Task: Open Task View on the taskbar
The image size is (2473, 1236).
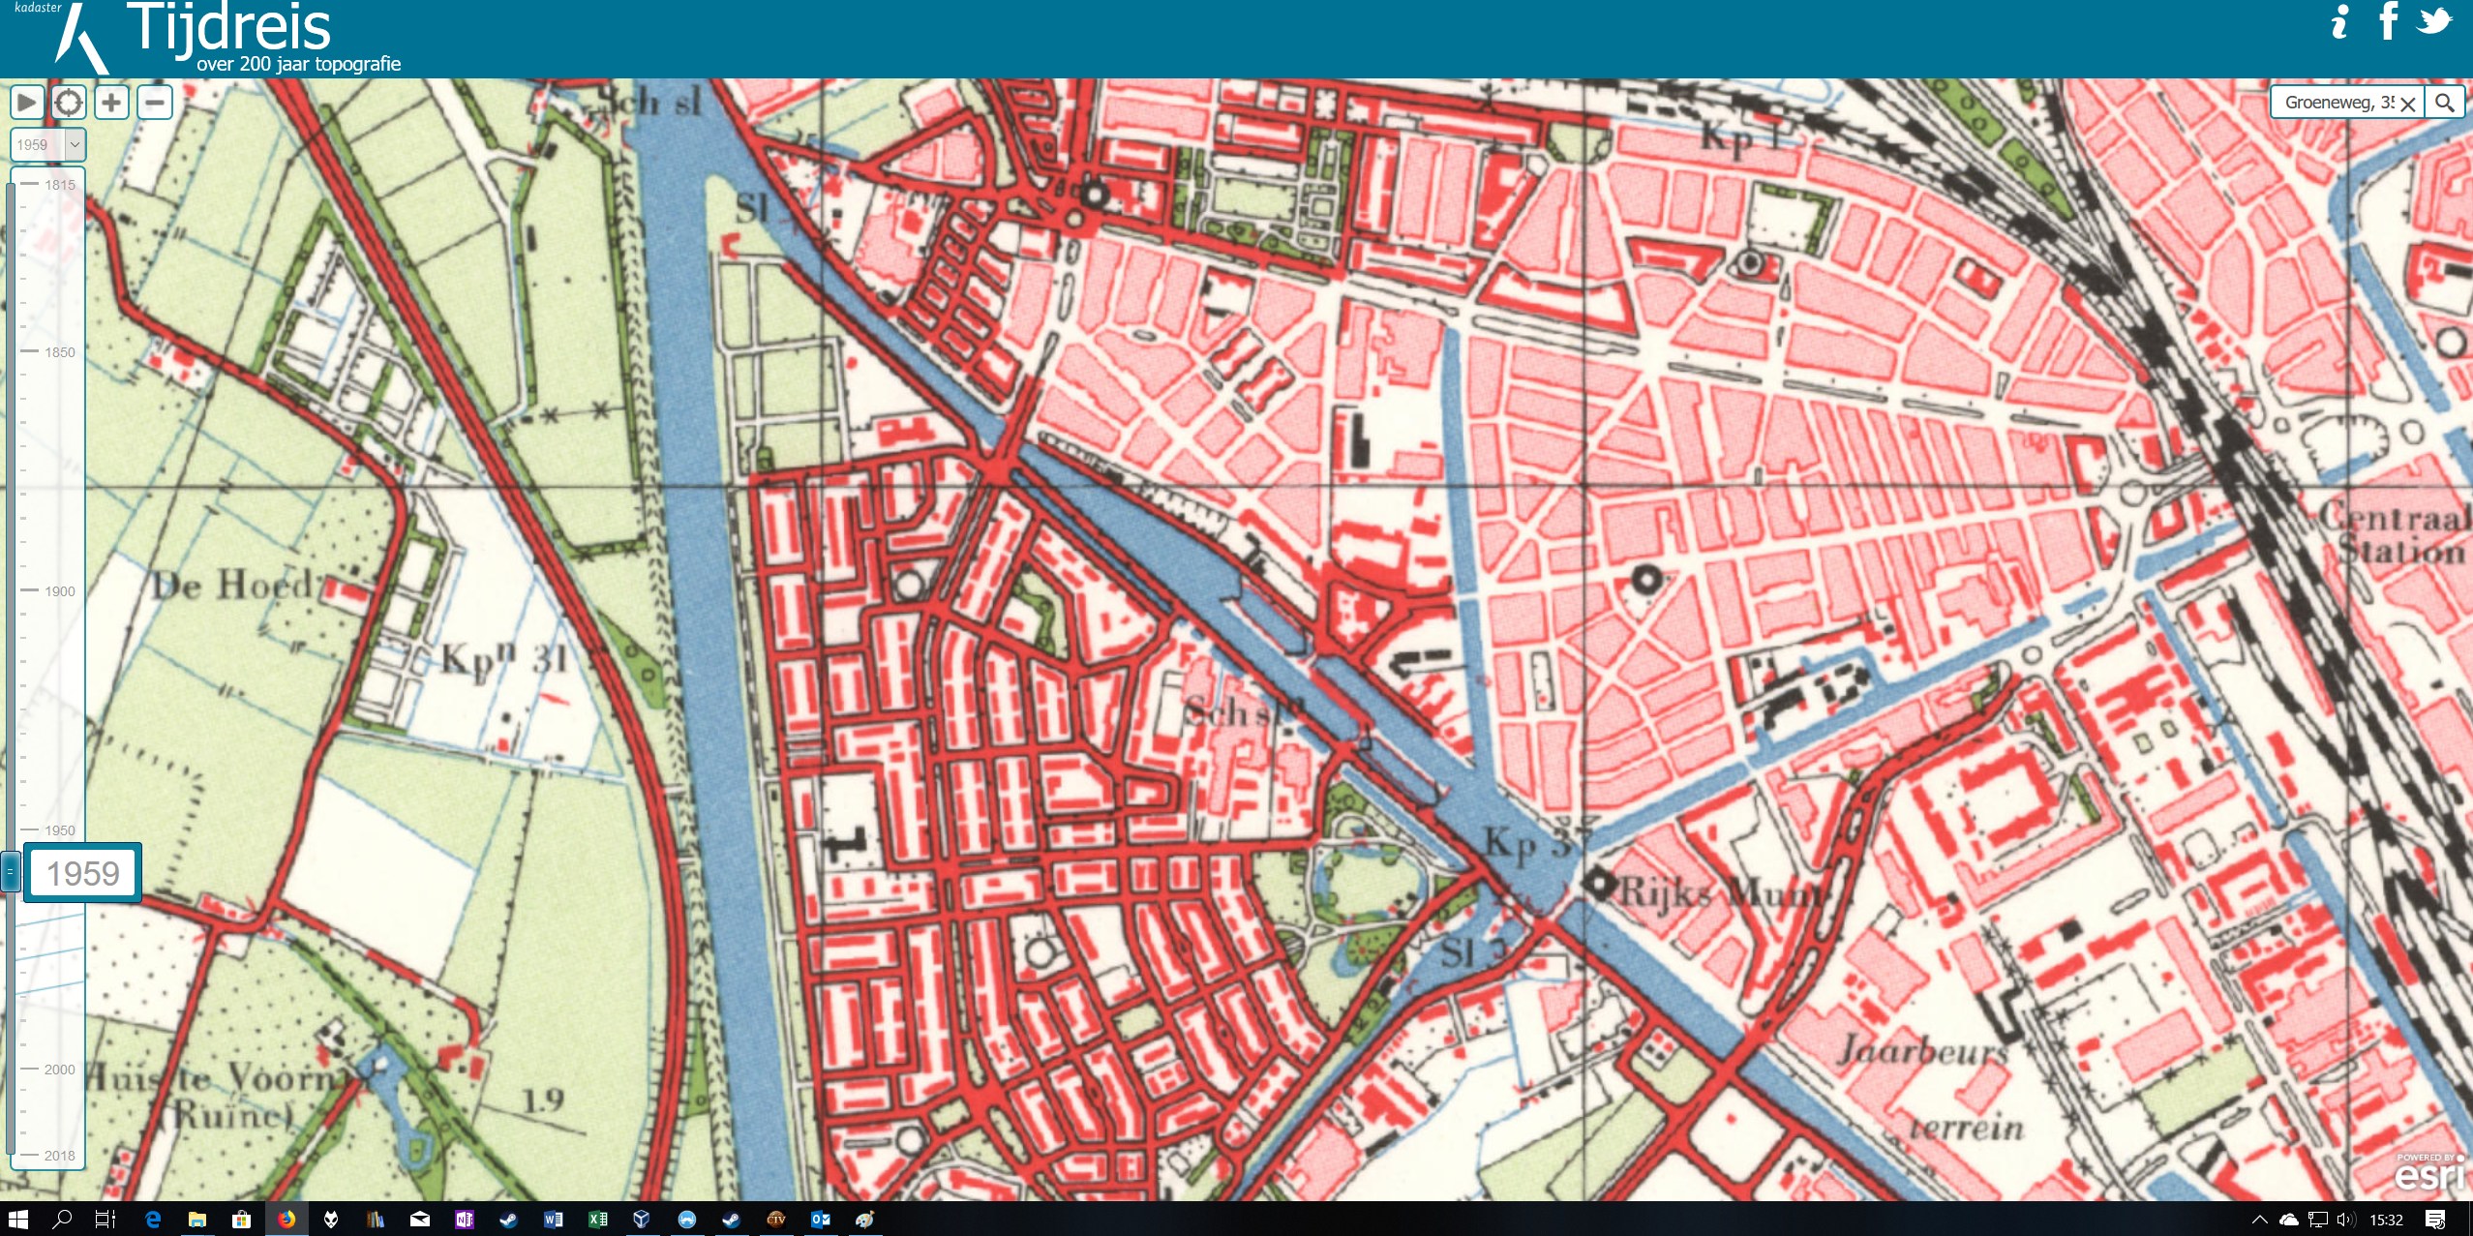Action: click(106, 1219)
